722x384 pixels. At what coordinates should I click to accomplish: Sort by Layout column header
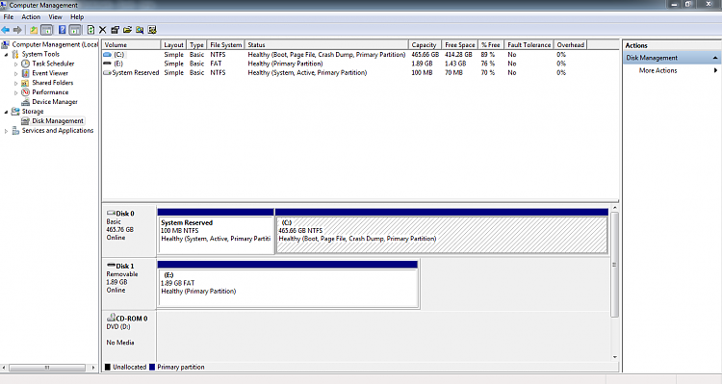pos(173,44)
